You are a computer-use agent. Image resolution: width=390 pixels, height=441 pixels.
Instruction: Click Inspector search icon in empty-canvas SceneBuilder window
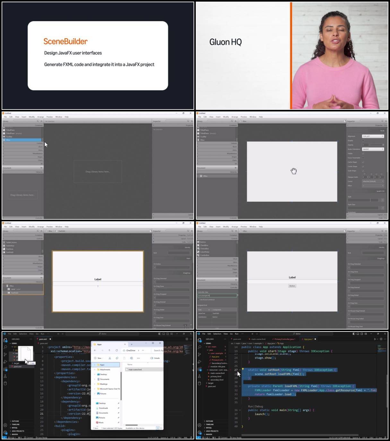pos(188,121)
